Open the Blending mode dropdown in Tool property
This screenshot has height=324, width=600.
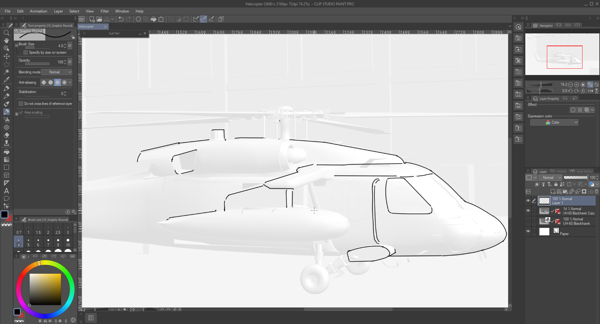[x=57, y=72]
